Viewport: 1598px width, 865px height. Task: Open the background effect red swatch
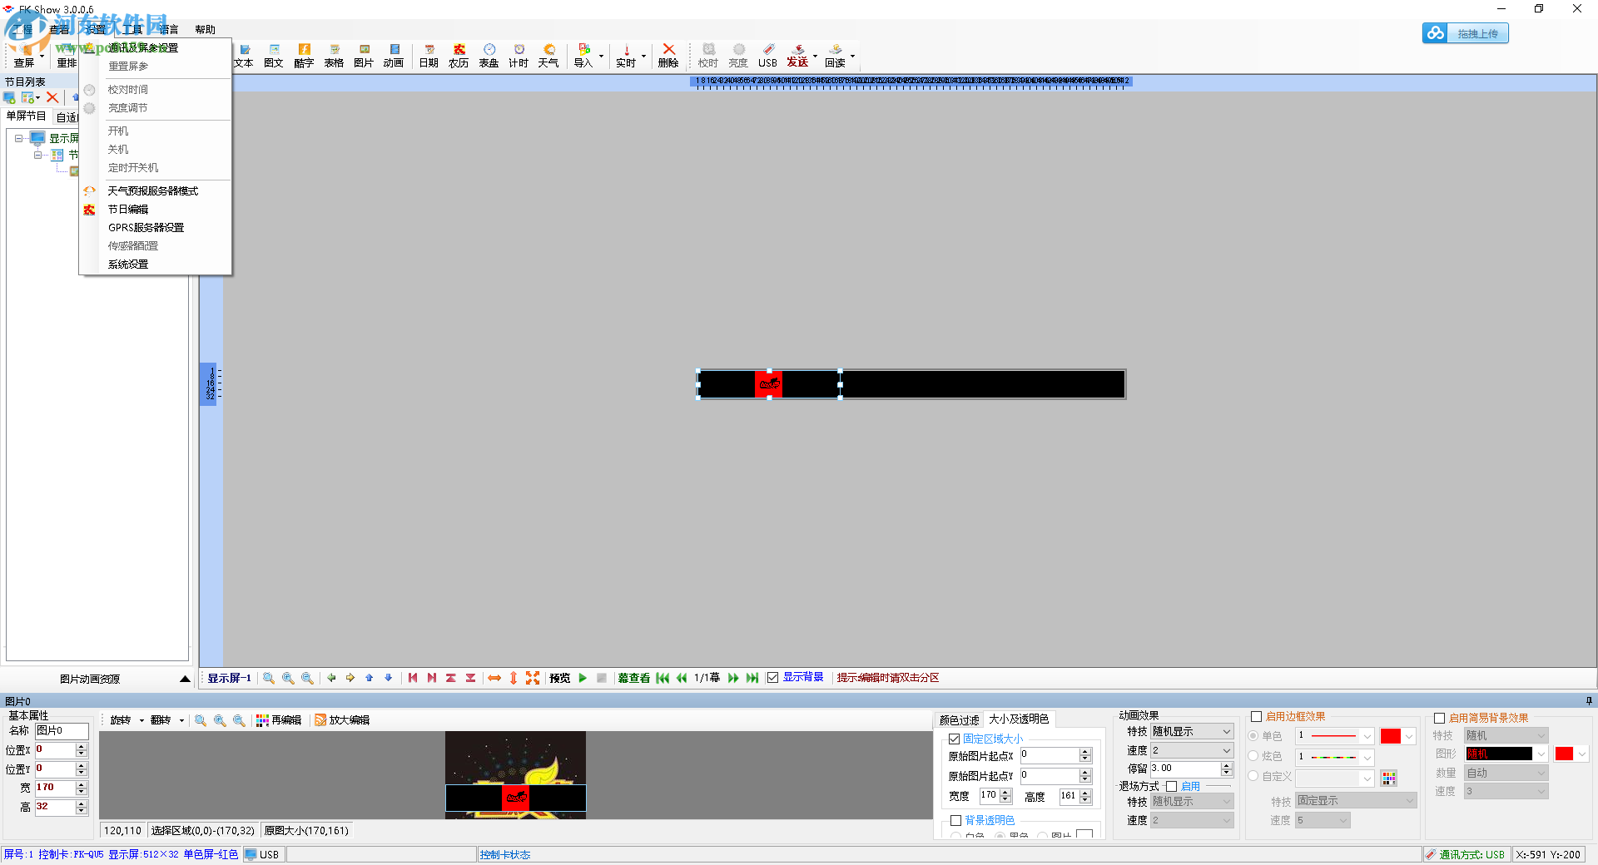coord(1571,754)
